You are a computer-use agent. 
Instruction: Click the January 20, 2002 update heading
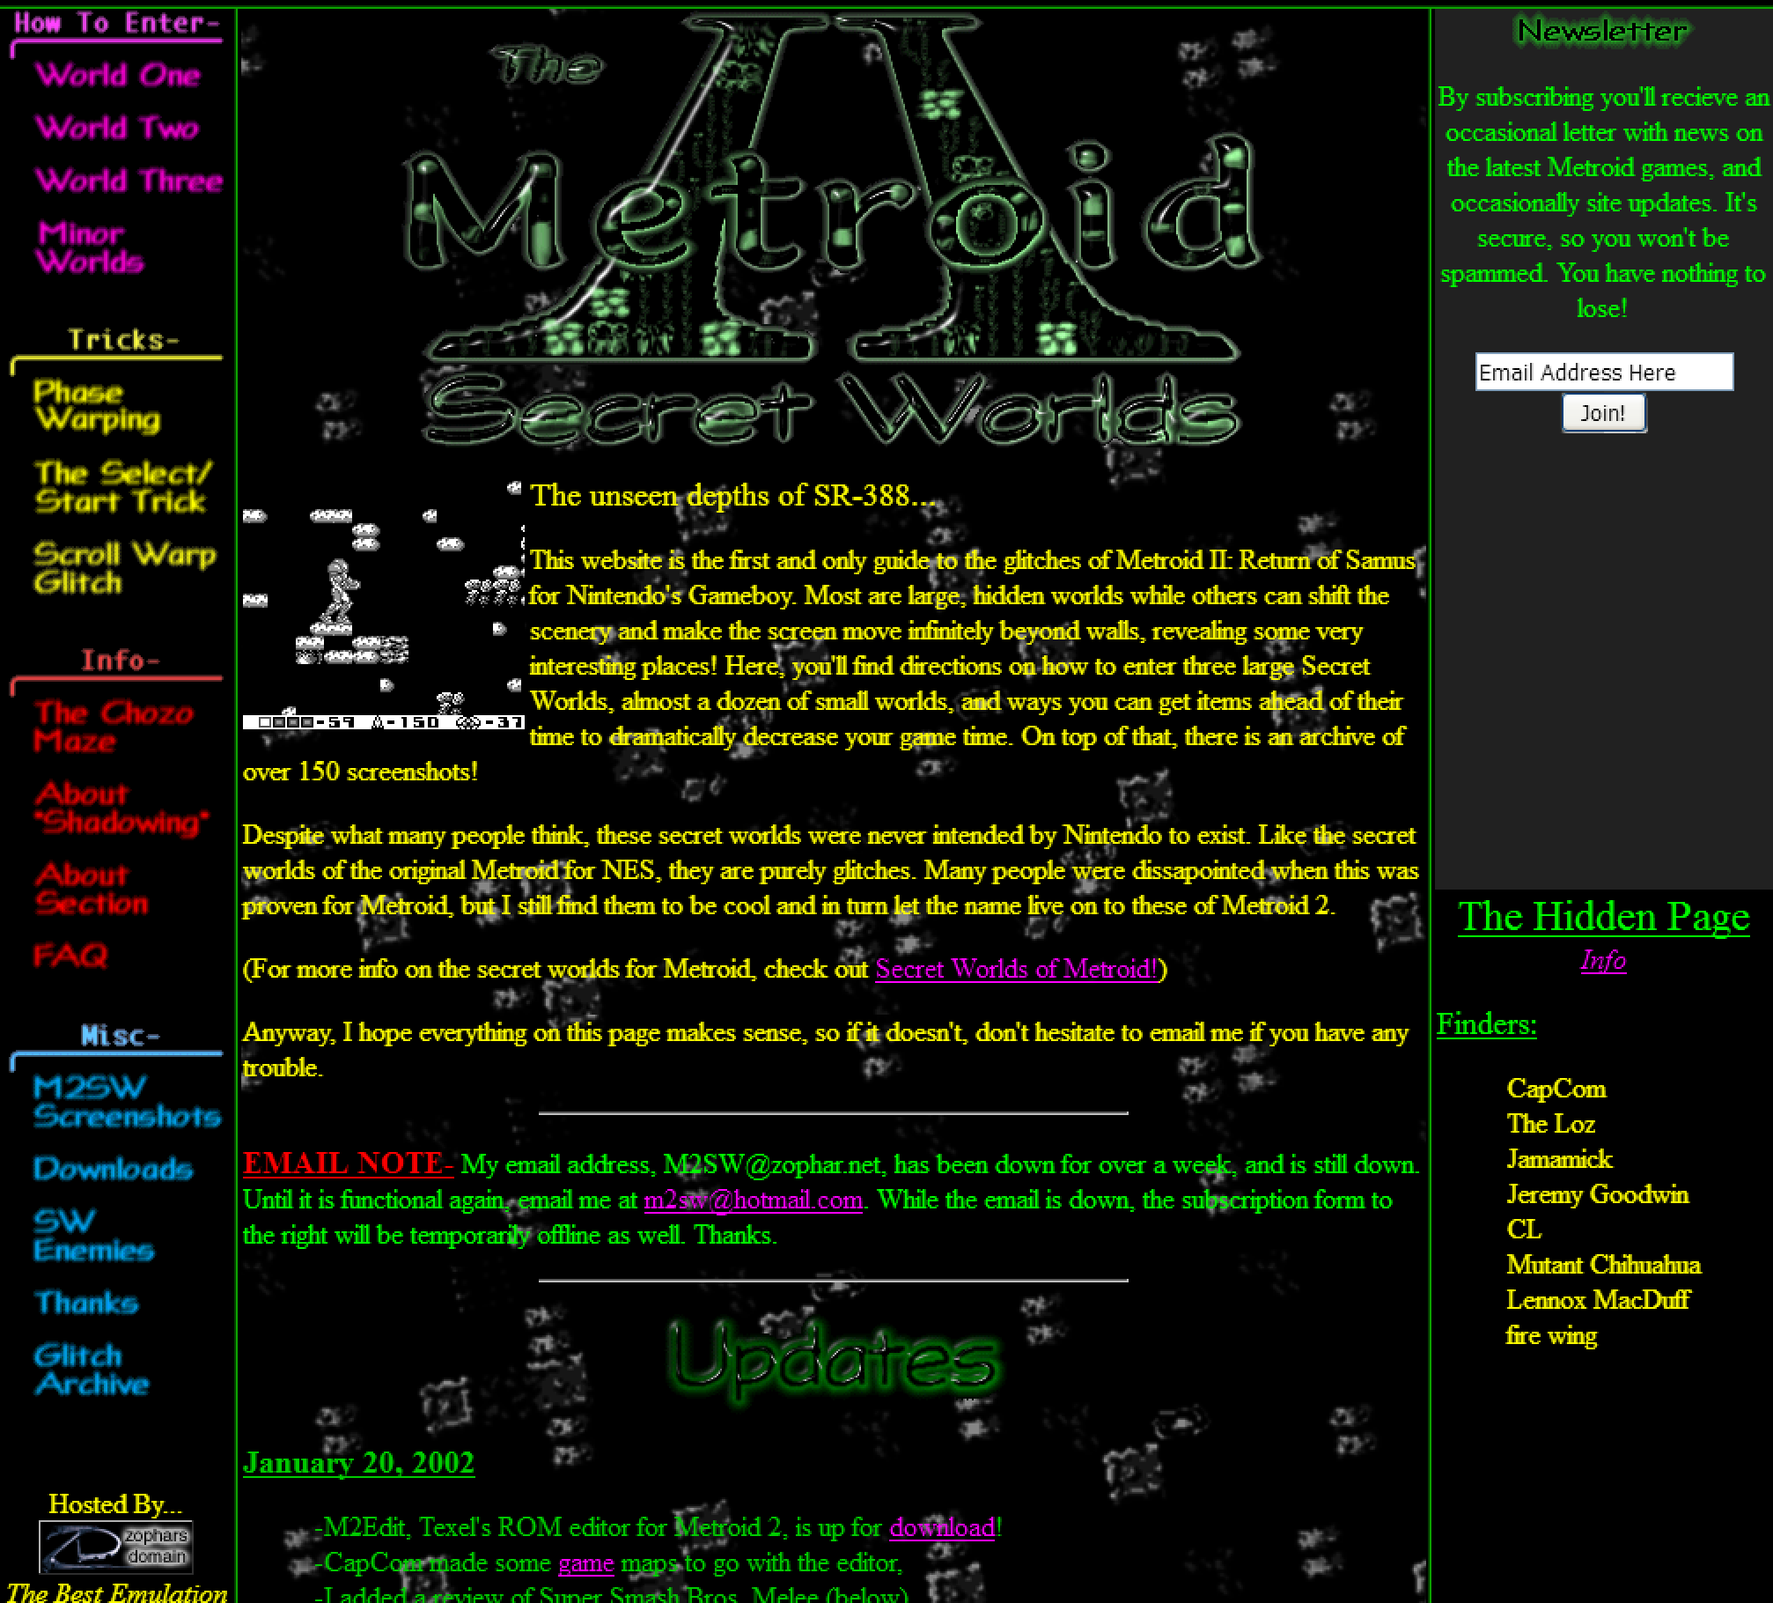coord(358,1462)
